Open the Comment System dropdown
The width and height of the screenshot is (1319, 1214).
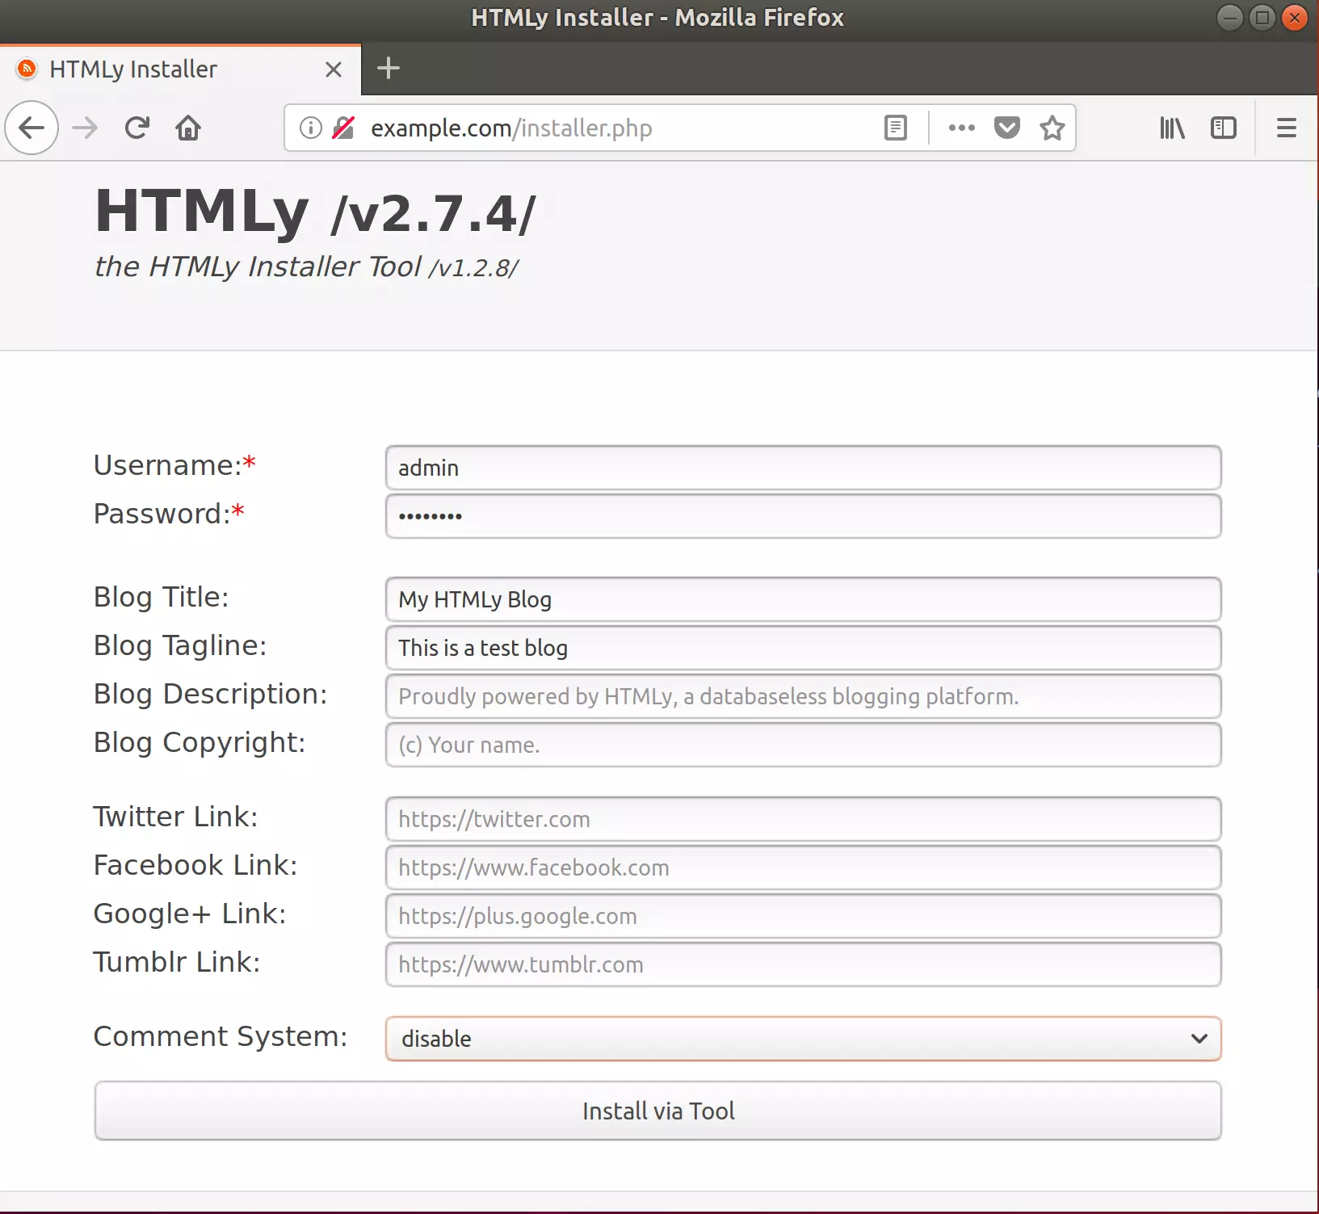click(803, 1039)
